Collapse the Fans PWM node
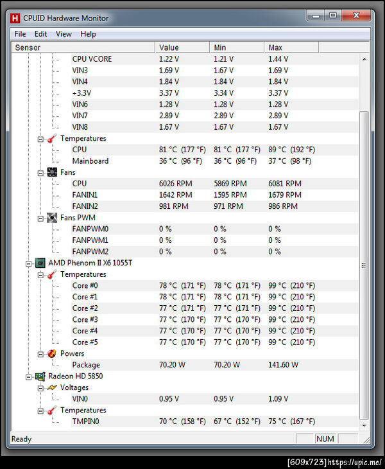This screenshot has width=385, height=469. (x=40, y=219)
